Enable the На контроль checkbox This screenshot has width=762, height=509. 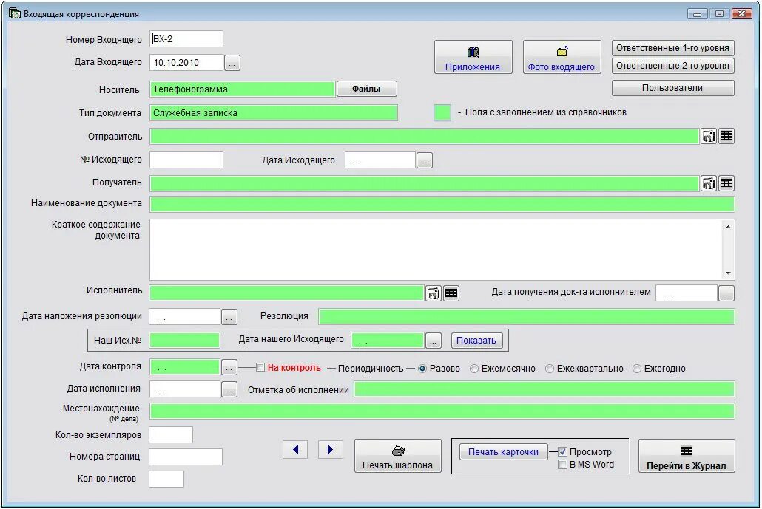[x=260, y=367]
